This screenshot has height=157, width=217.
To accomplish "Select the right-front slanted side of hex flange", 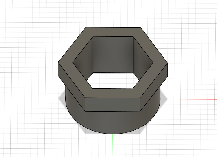I will click(x=154, y=87).
